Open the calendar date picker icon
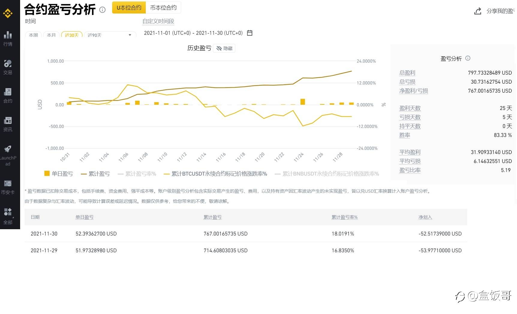 (x=250, y=33)
